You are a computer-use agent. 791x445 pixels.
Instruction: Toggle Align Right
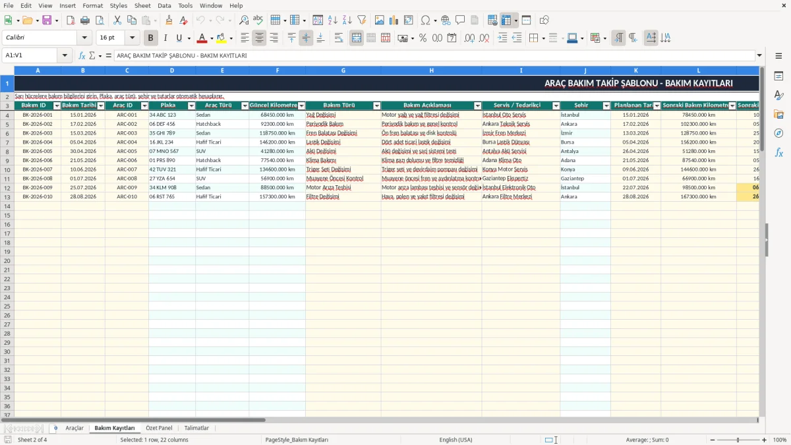(274, 38)
